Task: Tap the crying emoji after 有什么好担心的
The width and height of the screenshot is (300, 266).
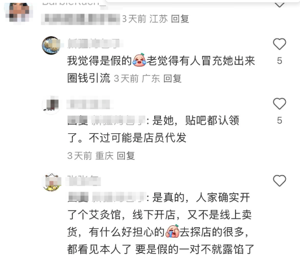Action: (172, 231)
